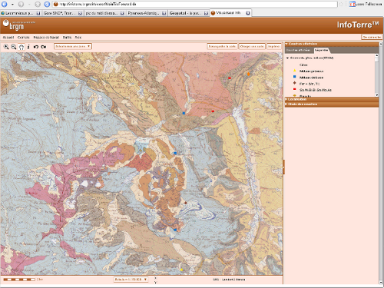Collapse the mineral deposits legend tree group

pos(287,58)
